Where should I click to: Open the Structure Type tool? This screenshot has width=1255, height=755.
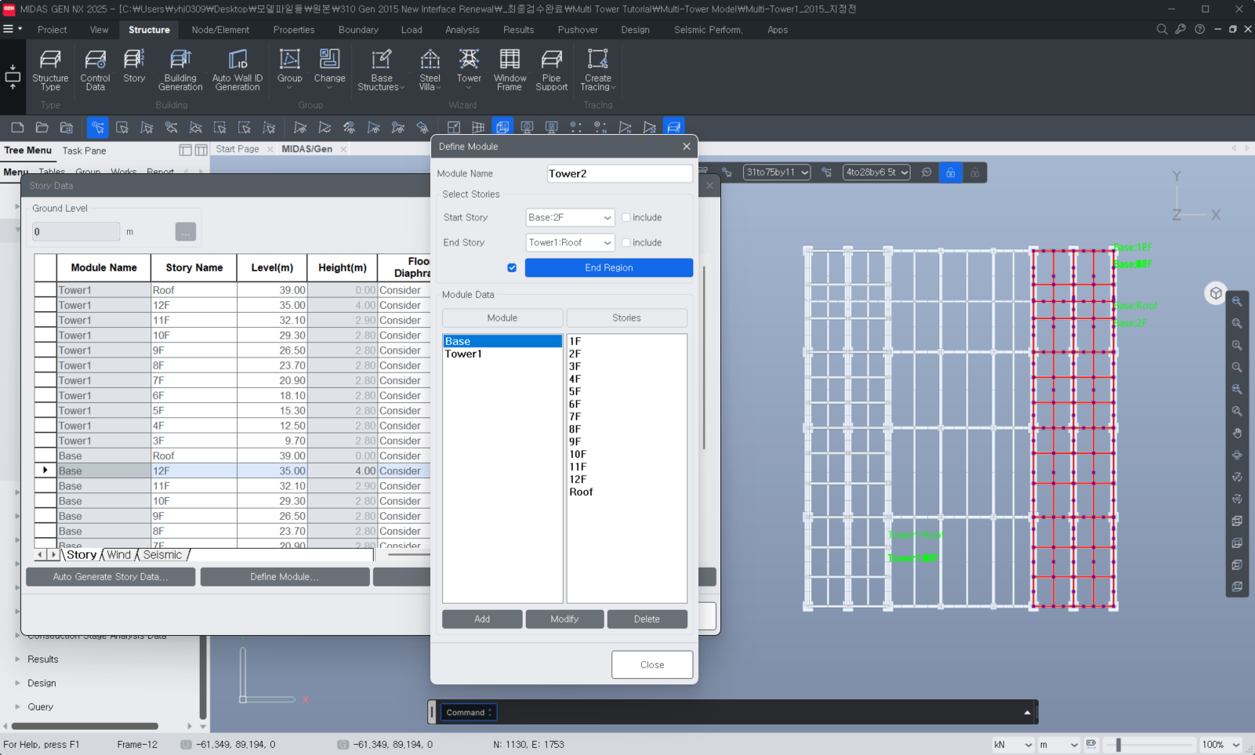tap(50, 69)
